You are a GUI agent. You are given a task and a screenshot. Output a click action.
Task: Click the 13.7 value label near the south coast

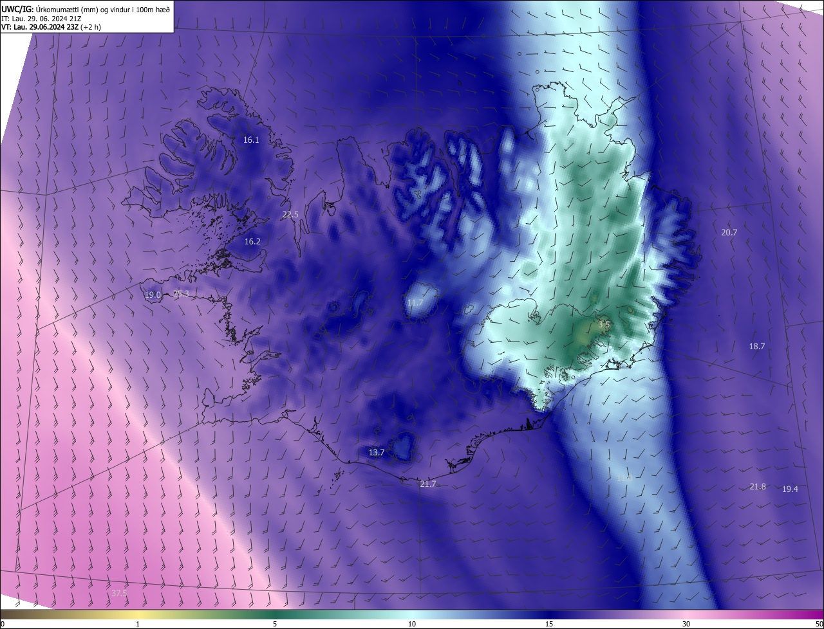pyautogui.click(x=377, y=453)
